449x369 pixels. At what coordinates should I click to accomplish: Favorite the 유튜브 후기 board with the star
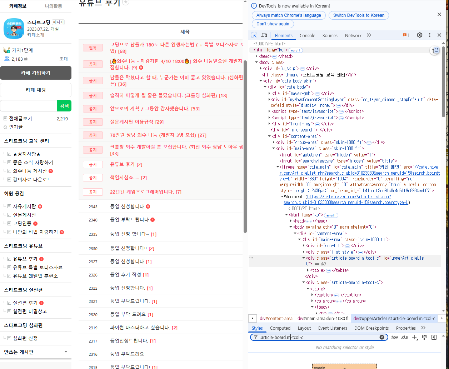(126, 2)
